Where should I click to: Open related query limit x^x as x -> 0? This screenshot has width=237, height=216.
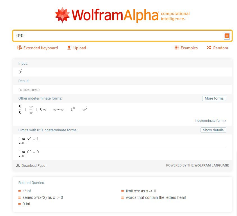[141, 191]
